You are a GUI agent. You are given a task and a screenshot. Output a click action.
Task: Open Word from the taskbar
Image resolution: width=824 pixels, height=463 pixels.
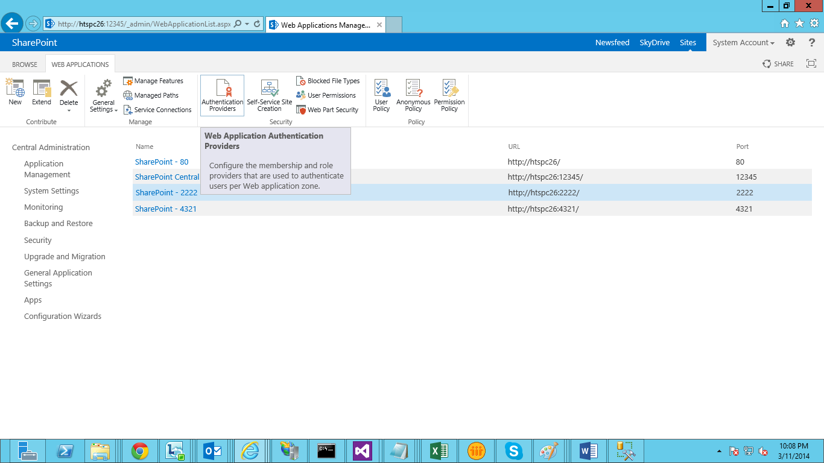coord(588,451)
